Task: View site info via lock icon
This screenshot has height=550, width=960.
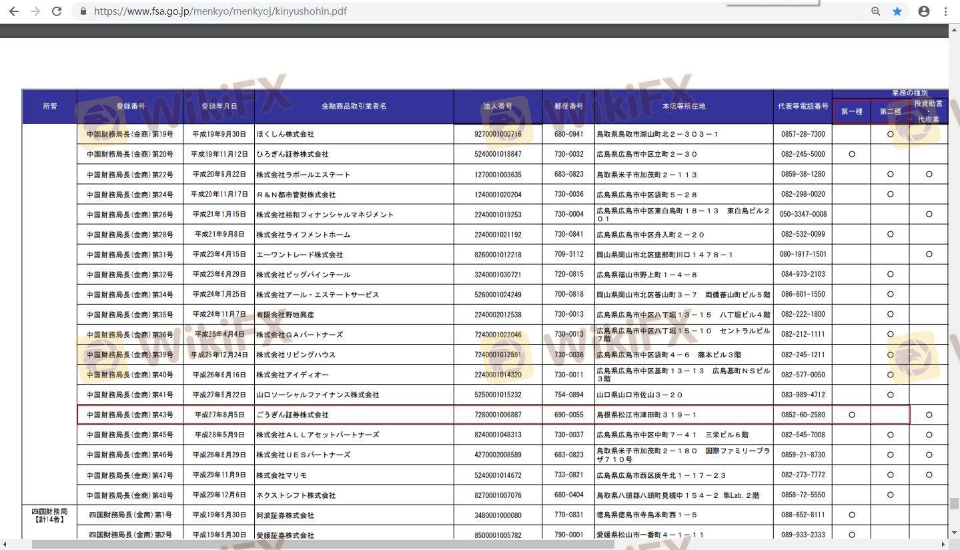Action: [x=83, y=11]
